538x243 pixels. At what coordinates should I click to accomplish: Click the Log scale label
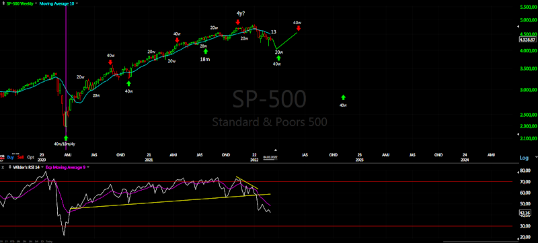coord(525,158)
